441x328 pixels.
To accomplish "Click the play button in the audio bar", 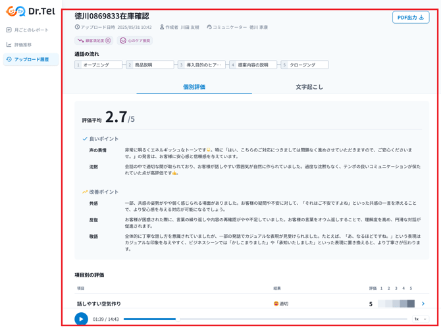I will click(x=81, y=319).
